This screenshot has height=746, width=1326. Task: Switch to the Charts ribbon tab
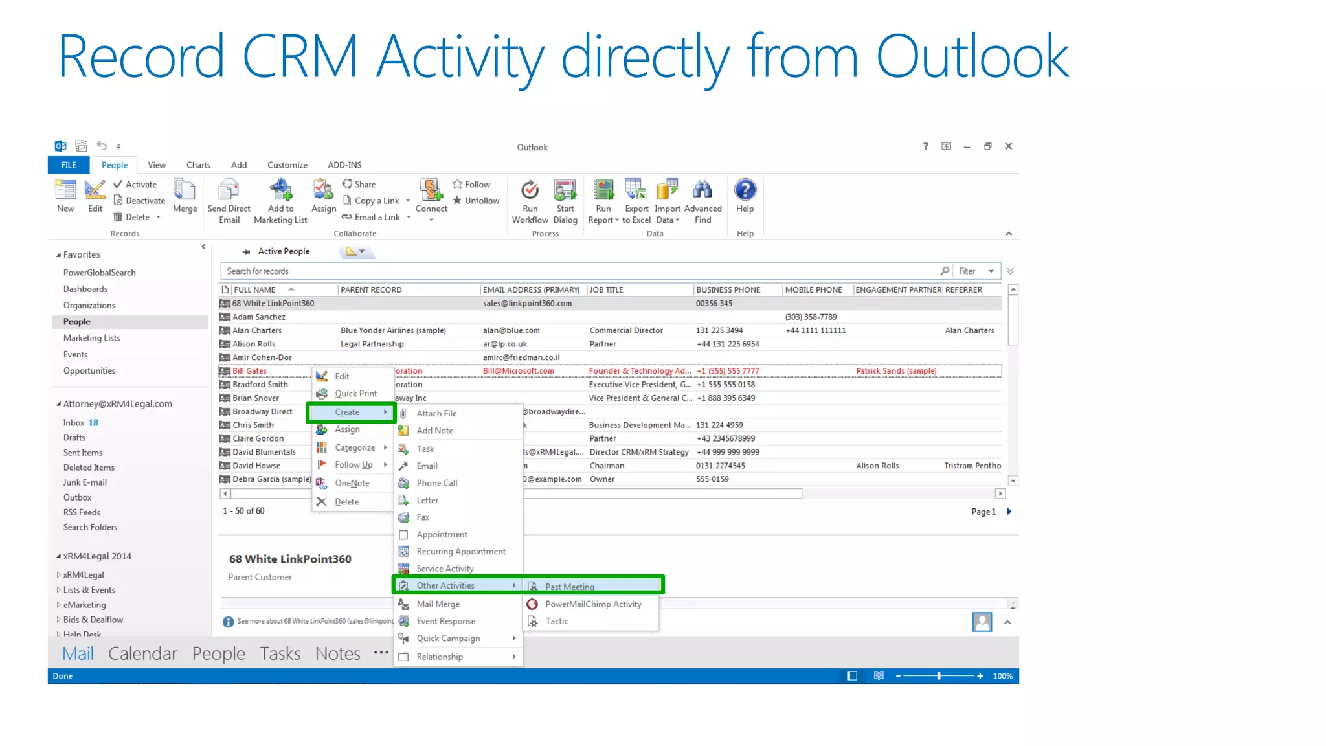pos(198,165)
